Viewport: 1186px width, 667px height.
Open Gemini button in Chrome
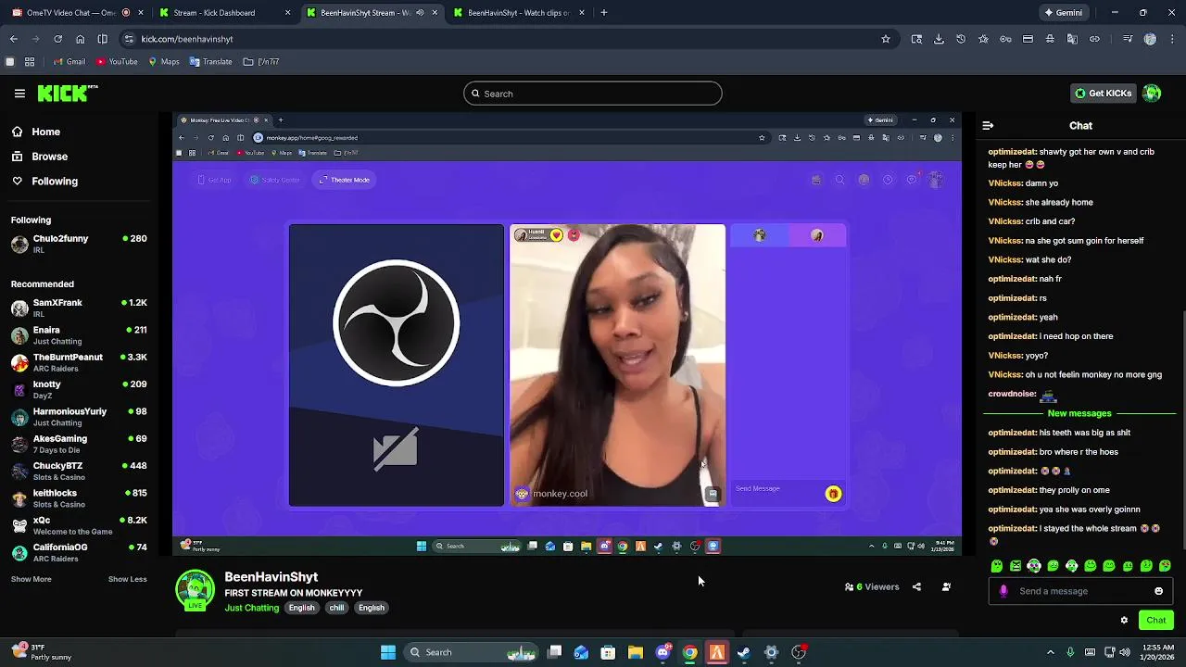pos(1063,13)
